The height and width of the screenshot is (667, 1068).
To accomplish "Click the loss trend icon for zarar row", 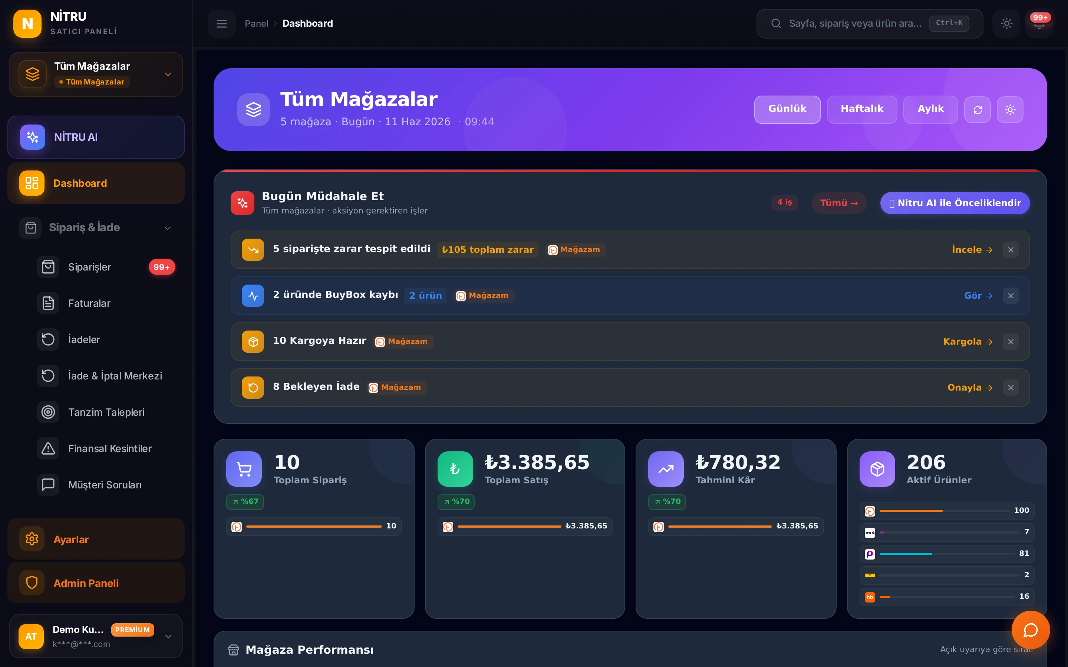I will point(253,250).
